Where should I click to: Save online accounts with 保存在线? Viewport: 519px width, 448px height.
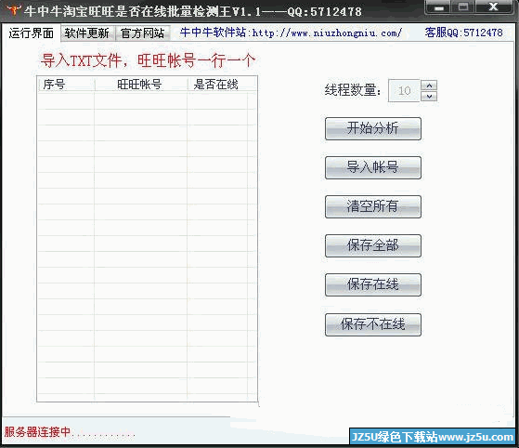click(373, 285)
